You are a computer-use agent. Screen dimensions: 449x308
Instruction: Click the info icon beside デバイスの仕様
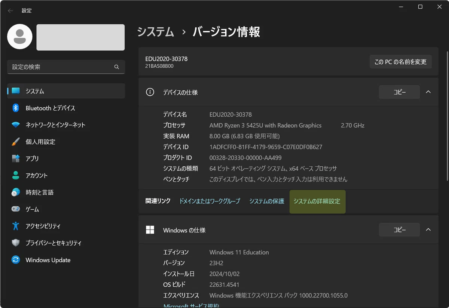pos(150,92)
